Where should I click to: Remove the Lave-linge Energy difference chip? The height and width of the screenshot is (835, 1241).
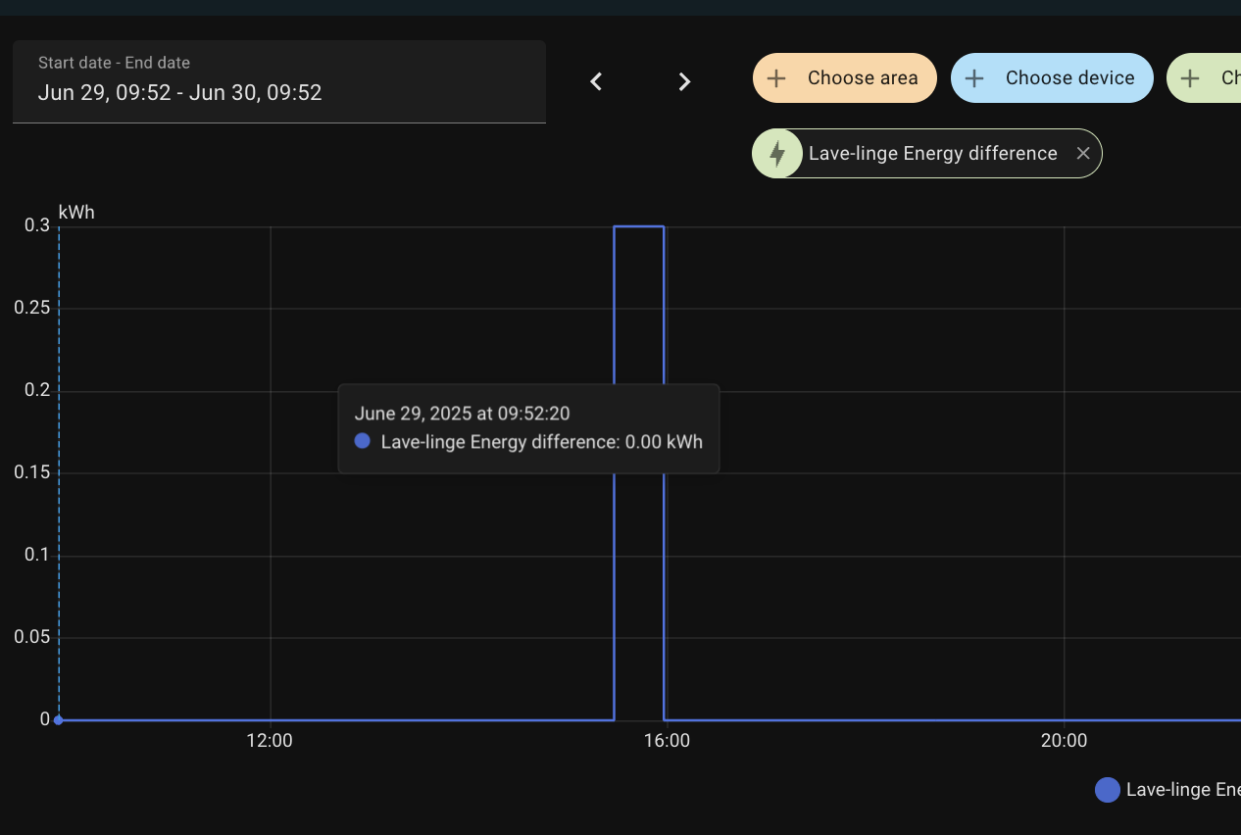coord(1083,154)
